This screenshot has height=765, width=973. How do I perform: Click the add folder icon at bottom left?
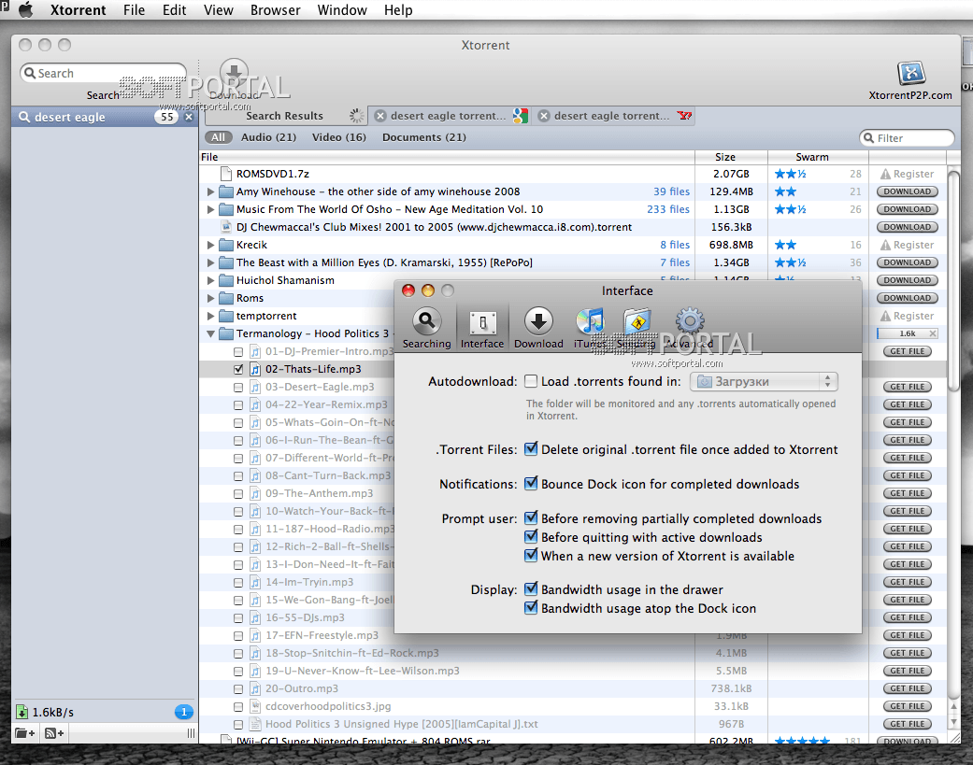[25, 733]
